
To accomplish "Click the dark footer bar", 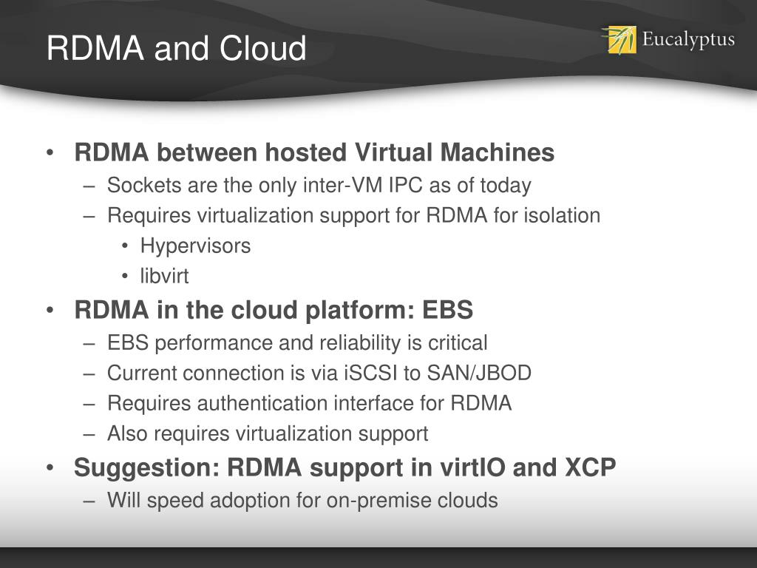I will pos(378,558).
